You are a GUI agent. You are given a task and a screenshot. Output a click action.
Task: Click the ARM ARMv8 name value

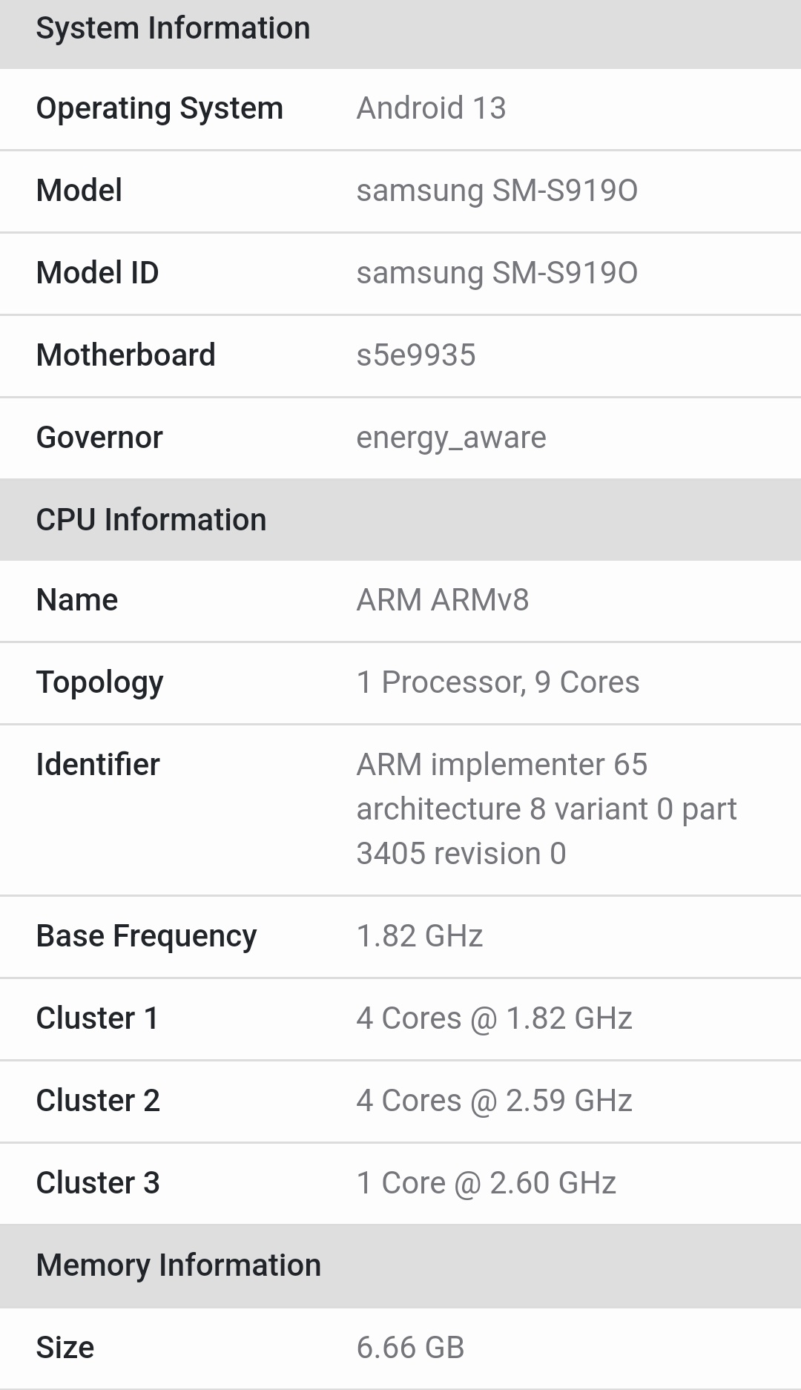[x=442, y=600]
